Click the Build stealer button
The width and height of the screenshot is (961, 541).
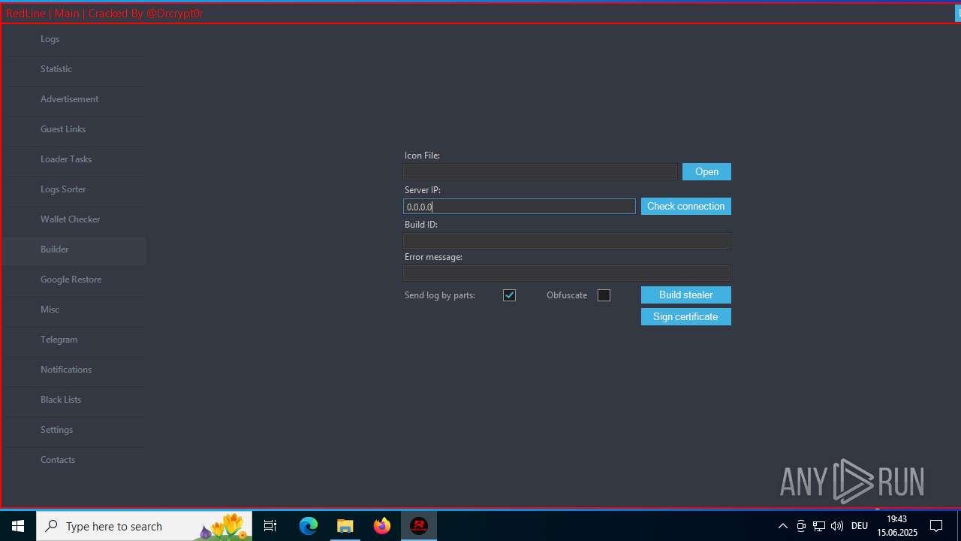click(x=686, y=295)
